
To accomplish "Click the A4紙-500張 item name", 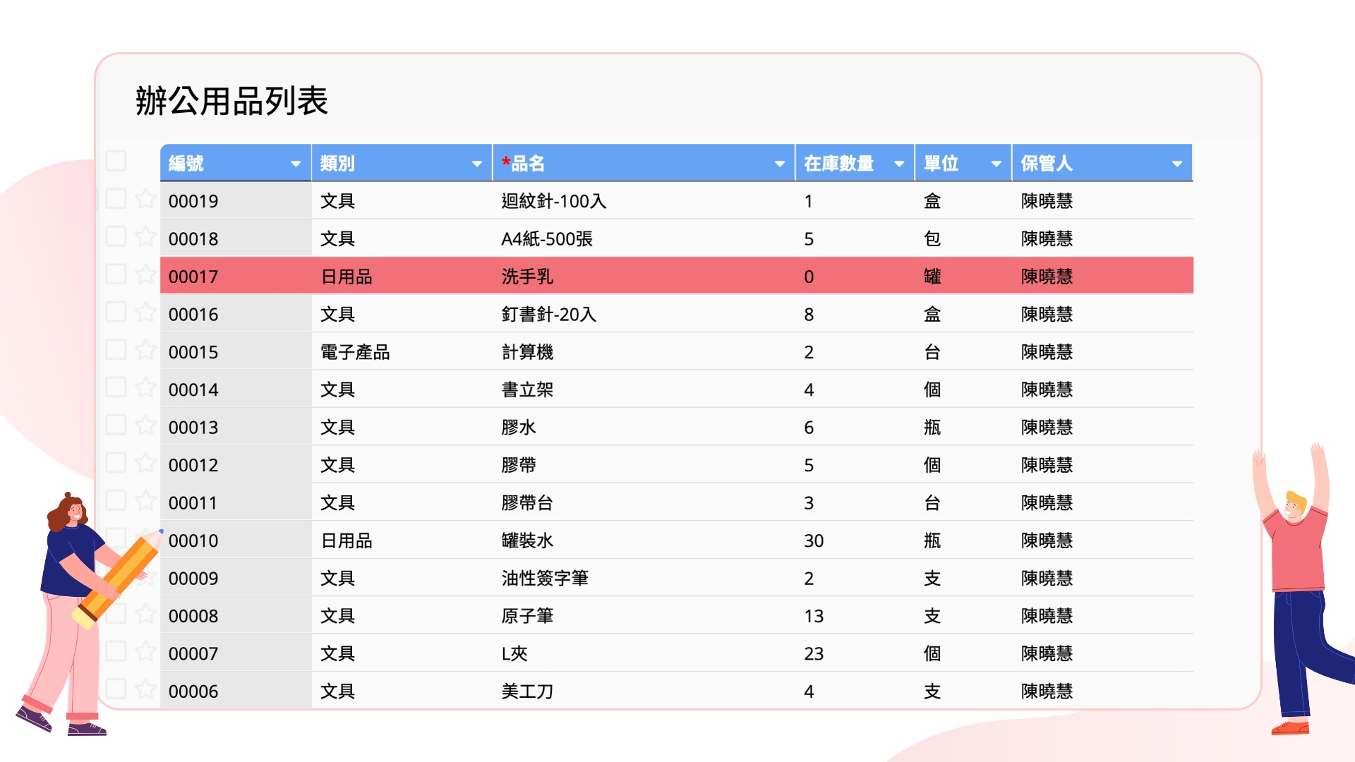I will click(x=547, y=239).
